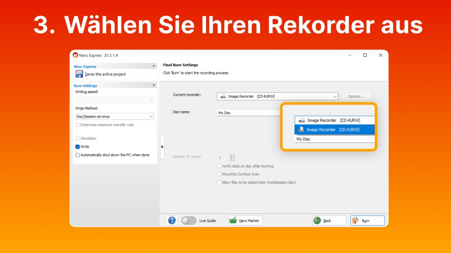Select highlighted Image Recorder list entry
This screenshot has height=253, width=451.
[x=333, y=130]
